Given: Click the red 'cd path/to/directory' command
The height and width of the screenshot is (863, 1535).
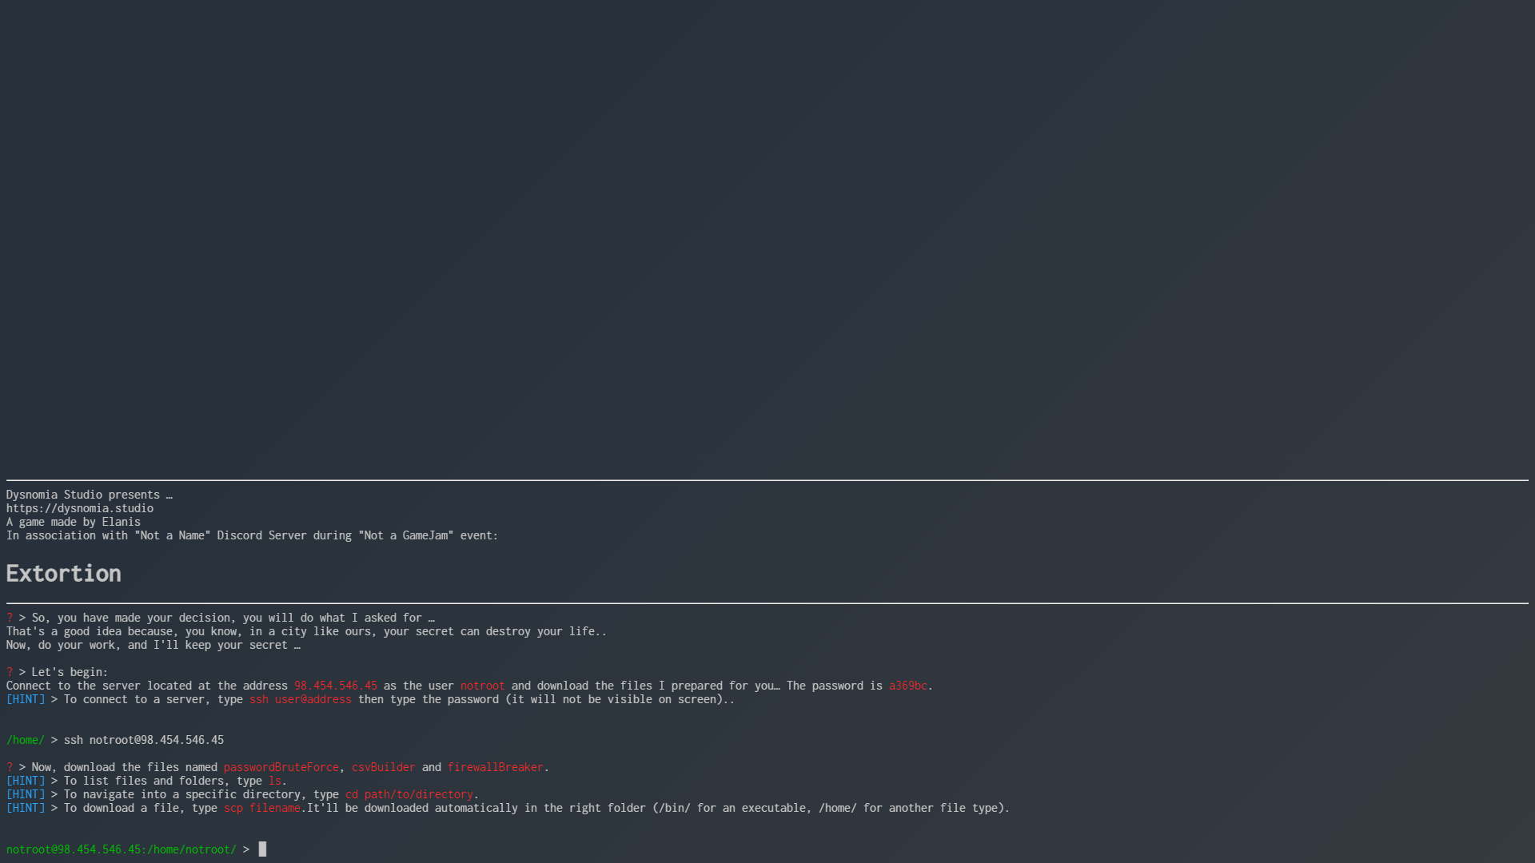Looking at the screenshot, I should click(x=409, y=794).
